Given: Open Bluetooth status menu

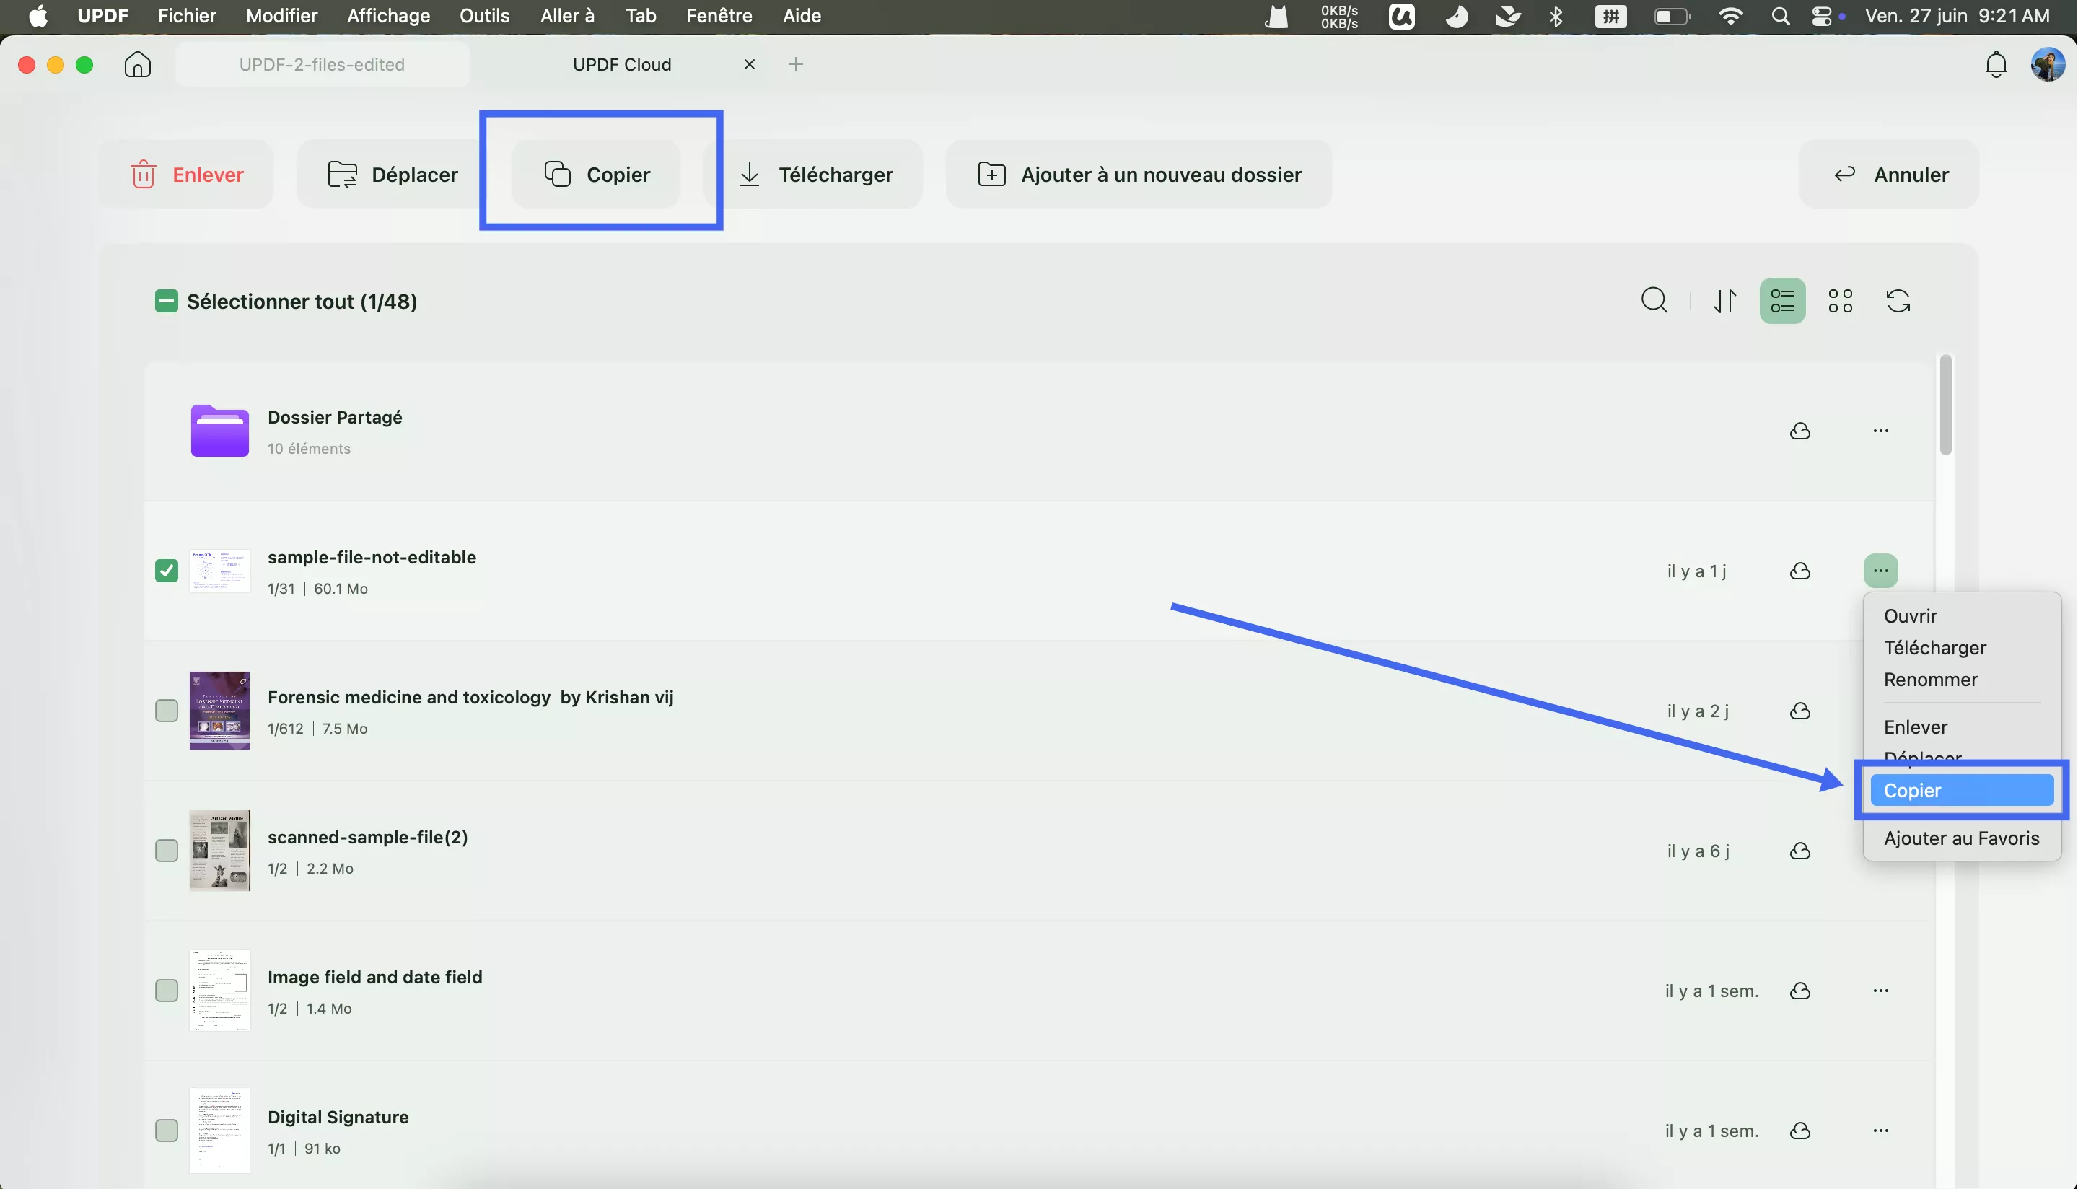Looking at the screenshot, I should 1556,17.
